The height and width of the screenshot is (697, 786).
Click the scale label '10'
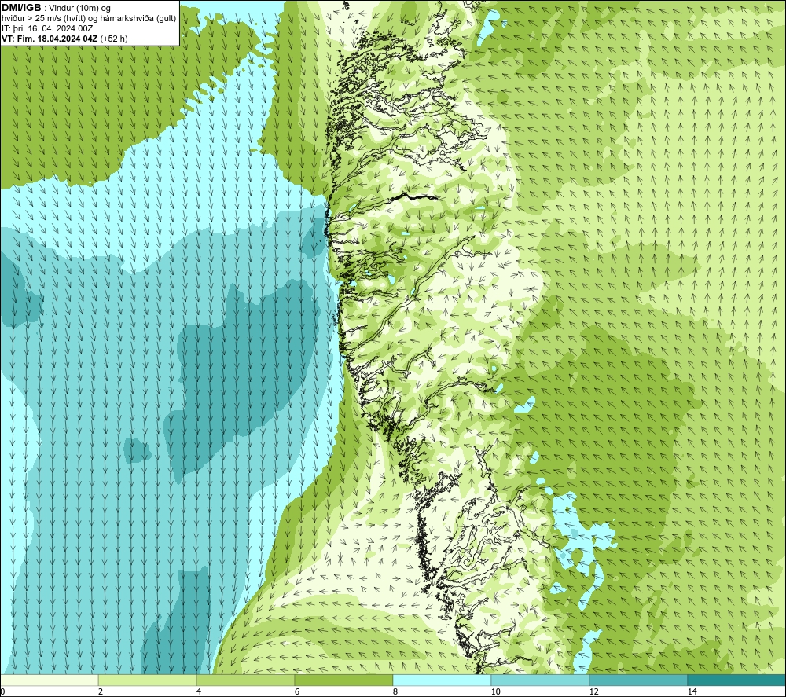tap(496, 691)
